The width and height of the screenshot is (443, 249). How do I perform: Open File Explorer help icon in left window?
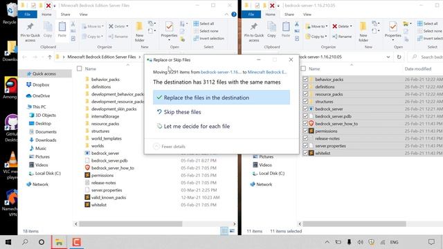tap(234, 14)
